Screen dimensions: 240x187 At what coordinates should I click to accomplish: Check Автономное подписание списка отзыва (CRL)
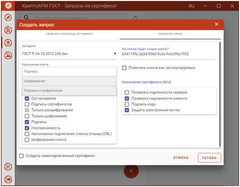click(27, 134)
